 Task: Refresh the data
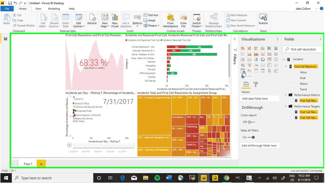tap(92, 19)
